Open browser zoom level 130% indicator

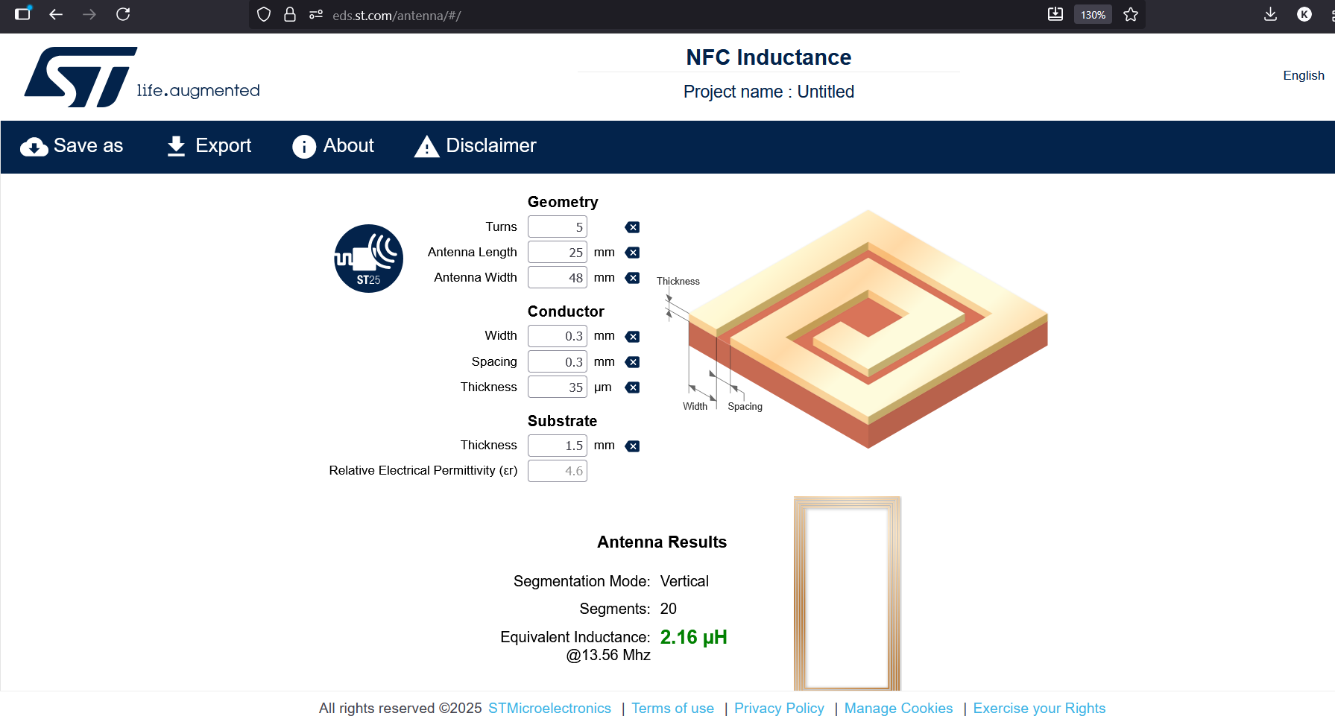point(1092,15)
